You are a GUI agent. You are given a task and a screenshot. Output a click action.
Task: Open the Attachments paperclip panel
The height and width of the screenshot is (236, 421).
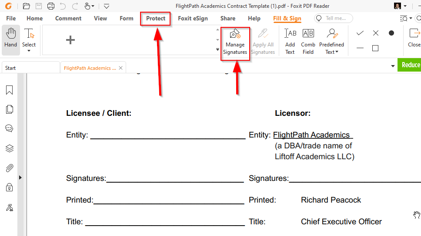point(9,168)
